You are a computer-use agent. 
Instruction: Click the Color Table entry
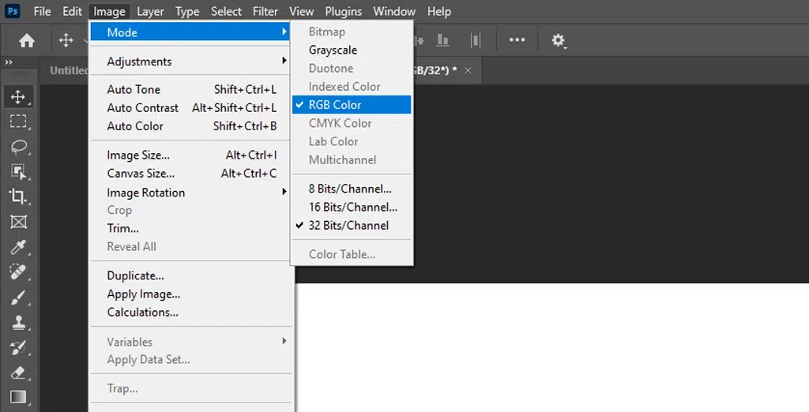pyautogui.click(x=352, y=254)
